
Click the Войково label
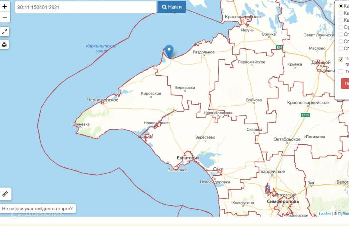tap(254, 100)
